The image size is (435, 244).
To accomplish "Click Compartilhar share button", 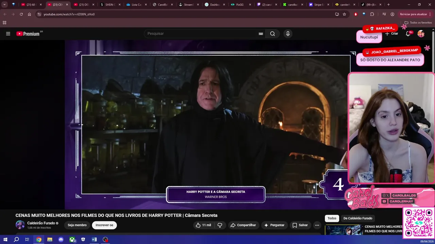I will (243, 225).
